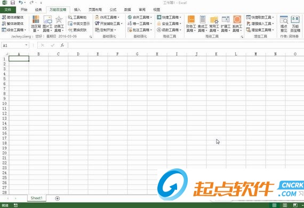Click 简体转繁体 conversion tool
Screen dimensions: 304x208
(13, 17)
